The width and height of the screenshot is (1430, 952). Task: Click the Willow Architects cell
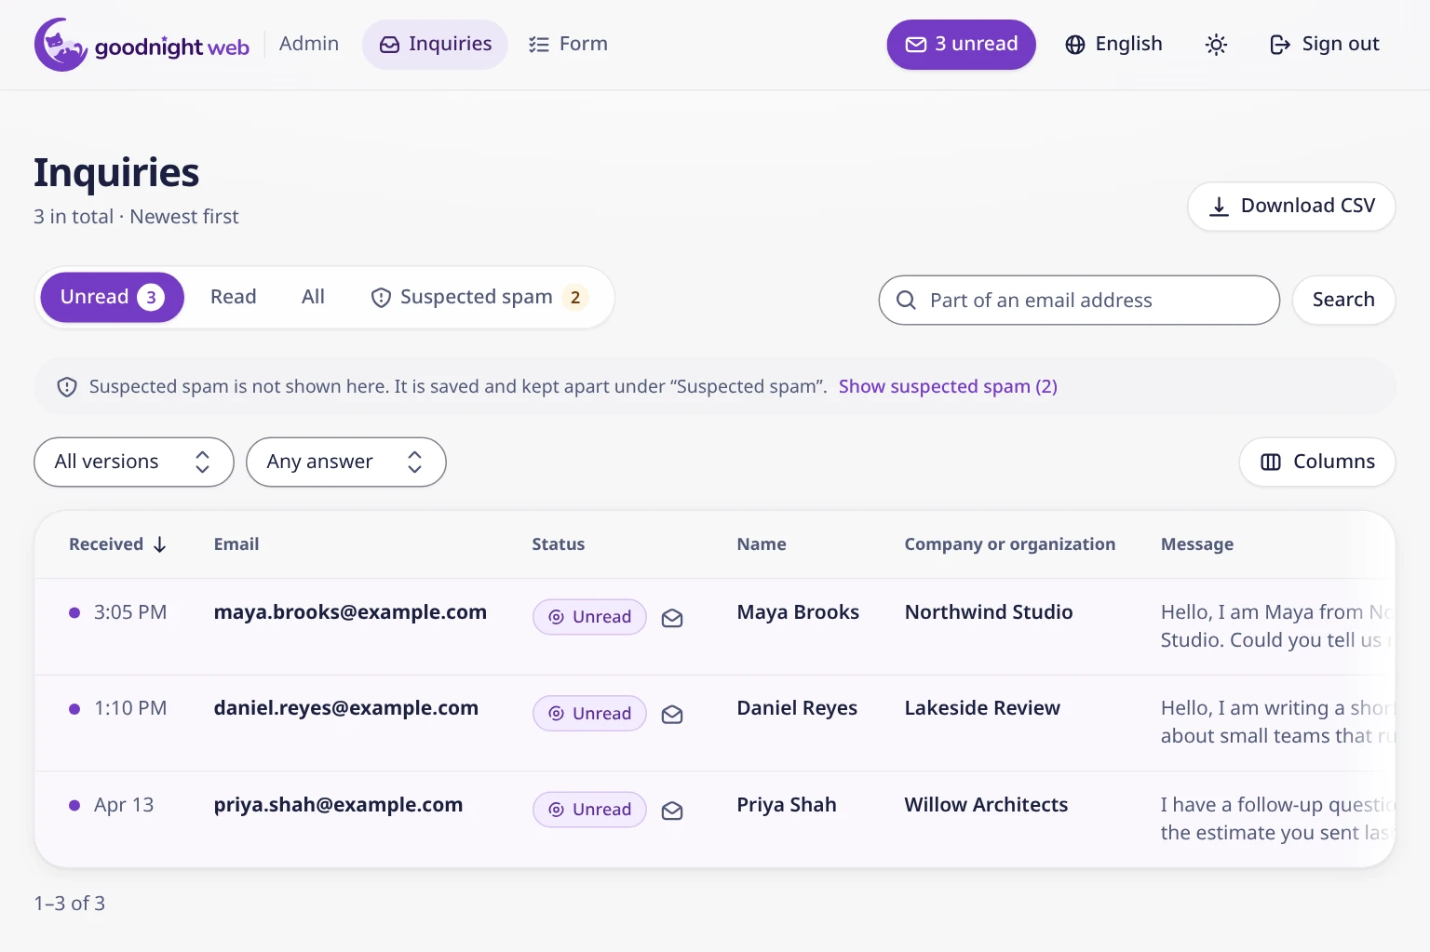(x=986, y=805)
